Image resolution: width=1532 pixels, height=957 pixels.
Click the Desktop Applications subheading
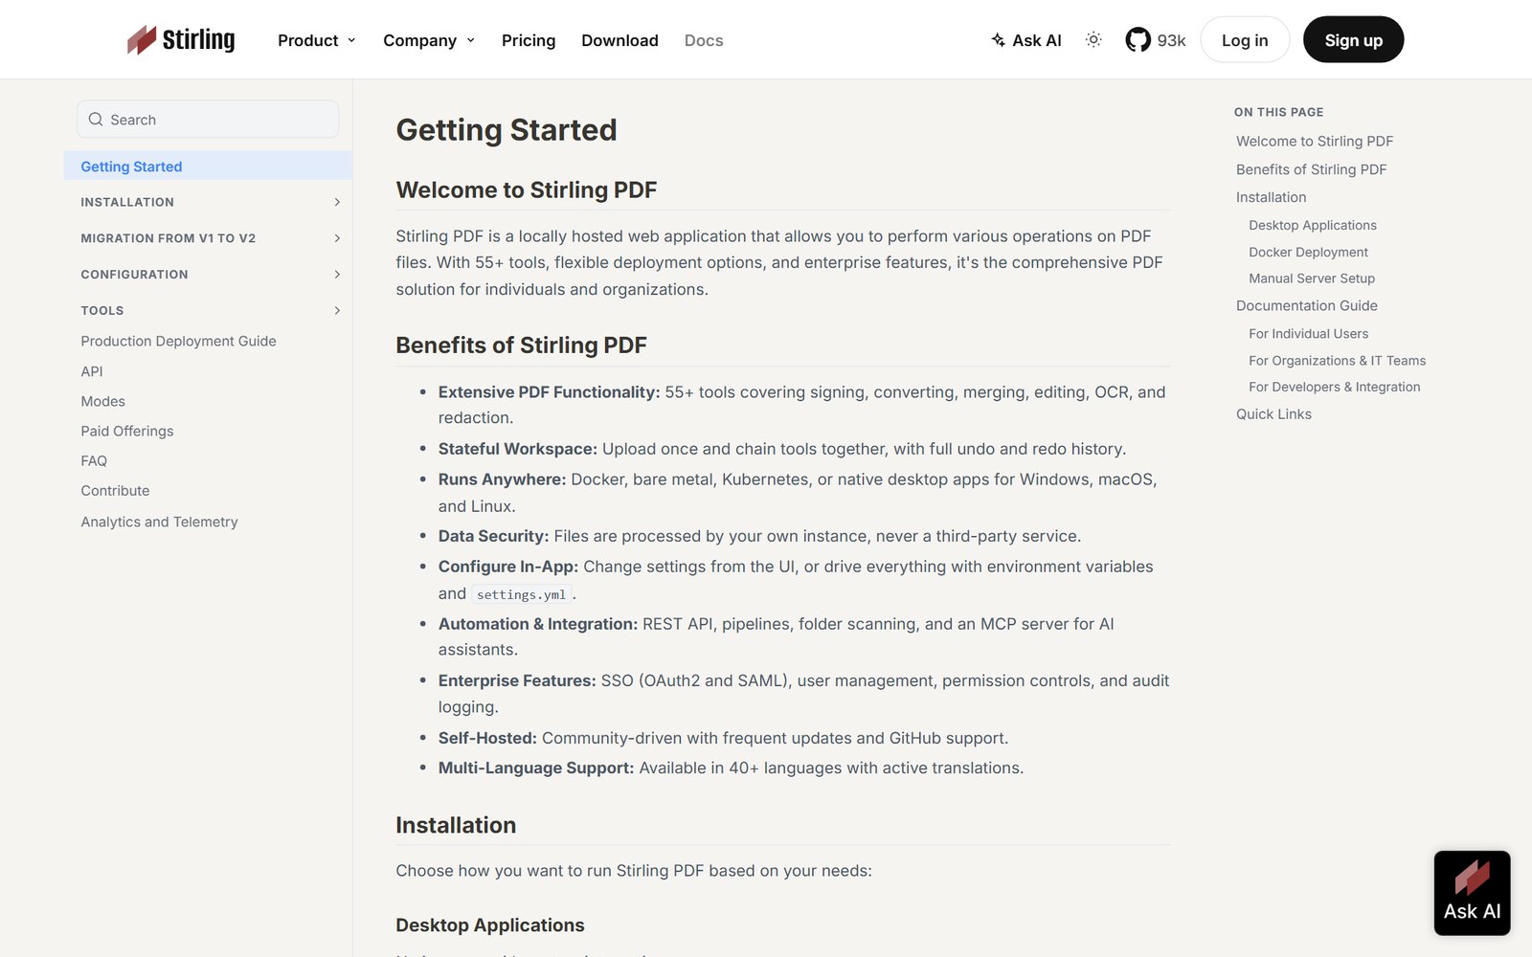pos(490,925)
